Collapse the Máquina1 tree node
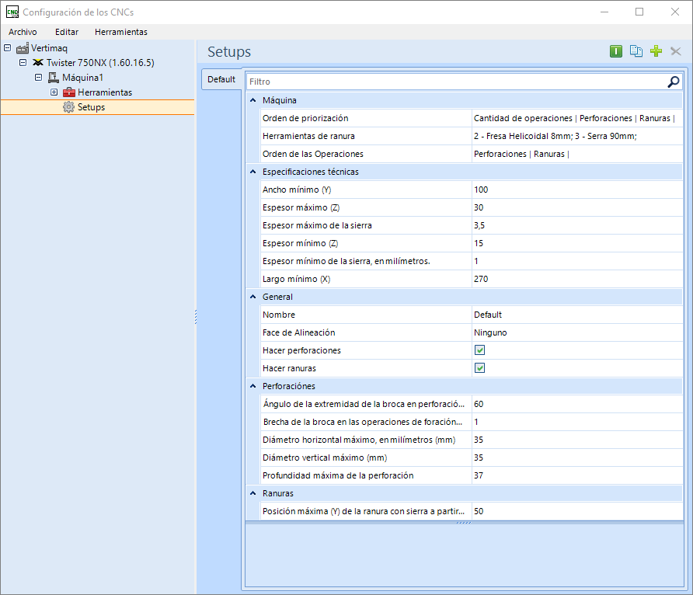693x595 pixels. pyautogui.click(x=38, y=78)
